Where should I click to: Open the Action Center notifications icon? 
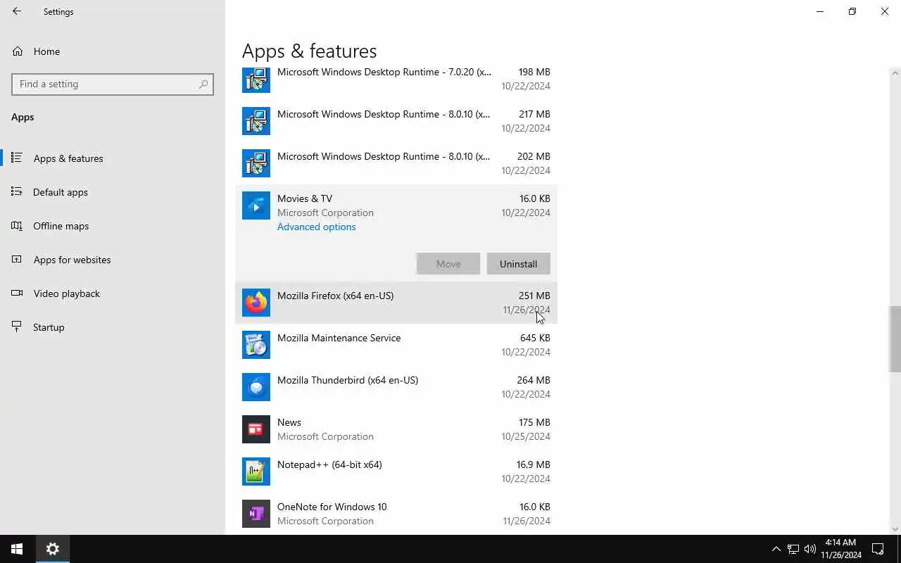[878, 549]
